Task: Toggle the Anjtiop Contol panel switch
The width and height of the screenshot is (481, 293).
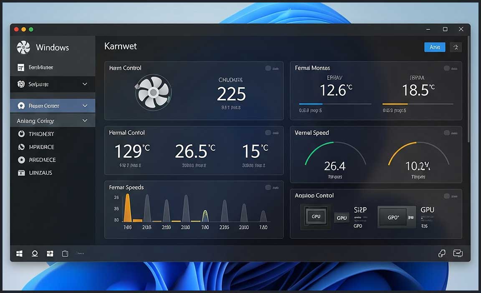Action: tap(447, 196)
